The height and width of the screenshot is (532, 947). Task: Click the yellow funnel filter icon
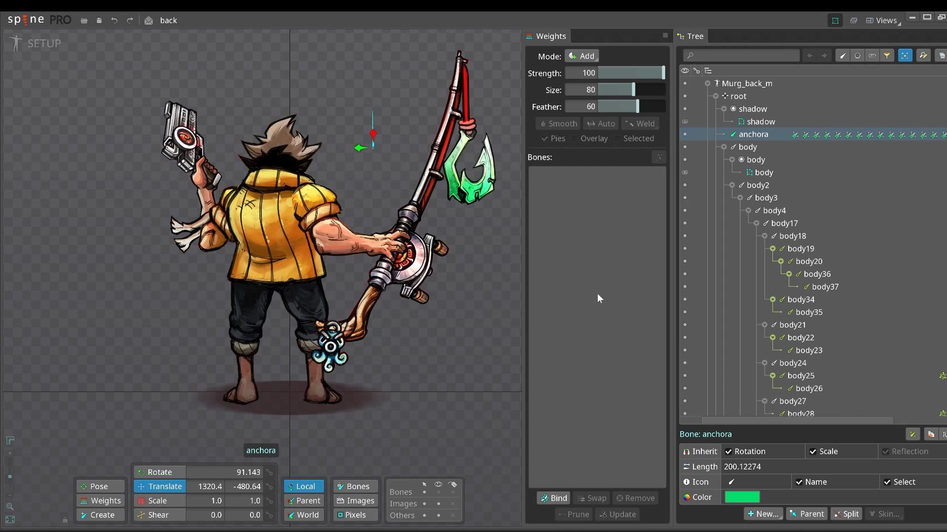887,56
